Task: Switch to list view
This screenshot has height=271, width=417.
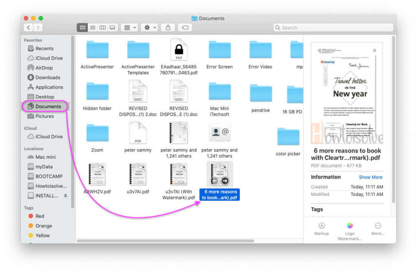Action: 92,27
